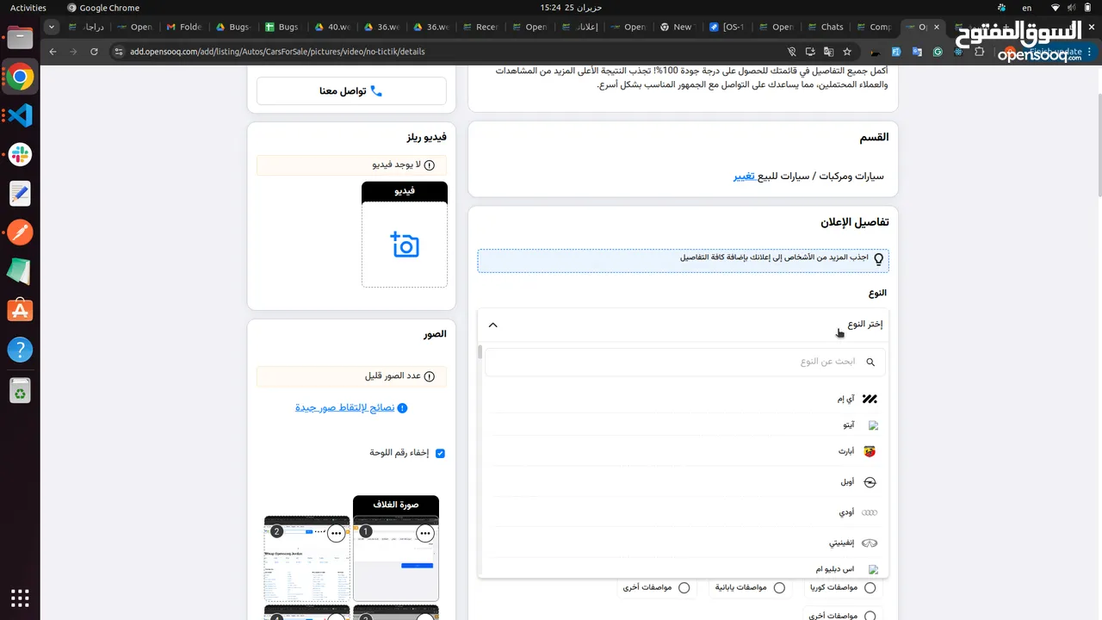Select the مواصفات كوريا radio button
This screenshot has width=1102, height=620.
[x=870, y=588]
